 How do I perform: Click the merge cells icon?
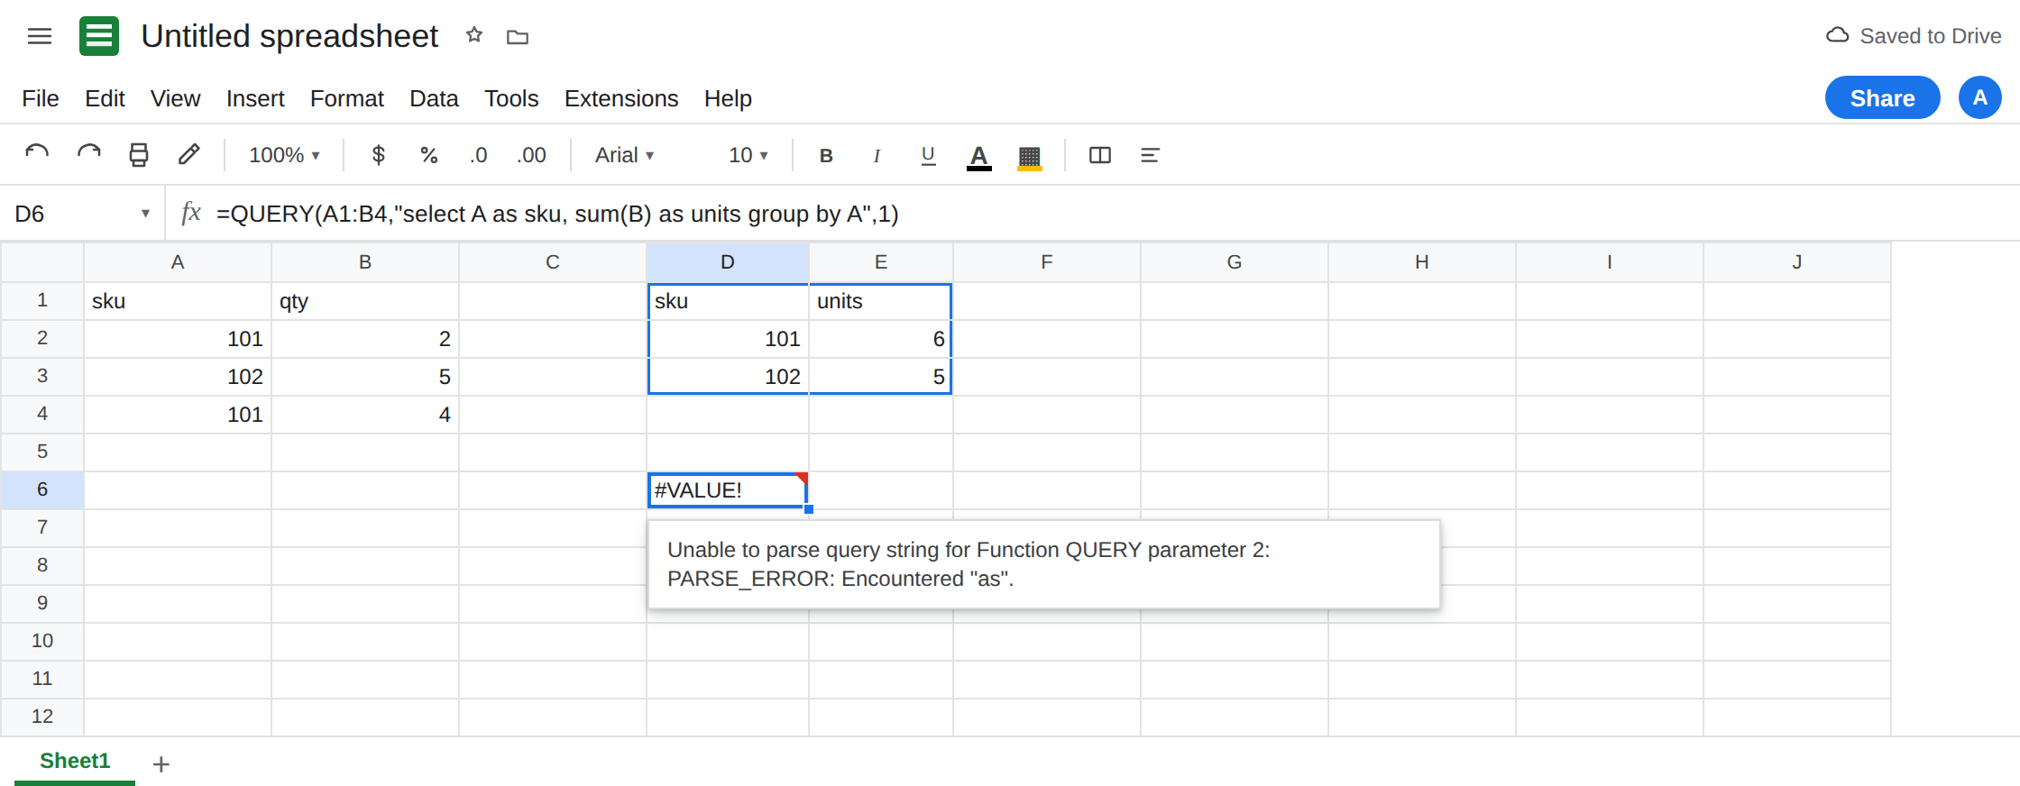tap(1100, 155)
